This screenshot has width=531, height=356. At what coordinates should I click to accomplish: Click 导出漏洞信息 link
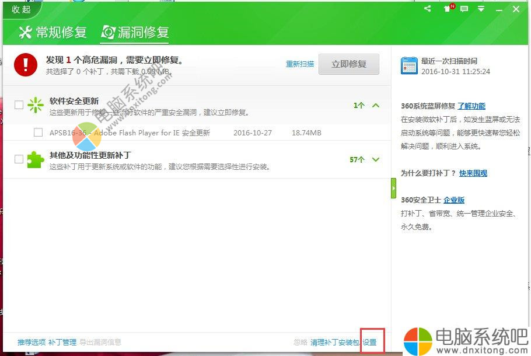pos(100,343)
